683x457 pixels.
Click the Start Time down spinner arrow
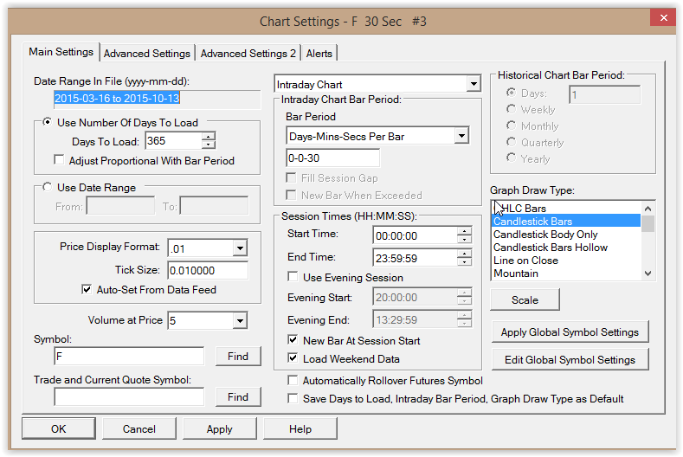coord(465,239)
